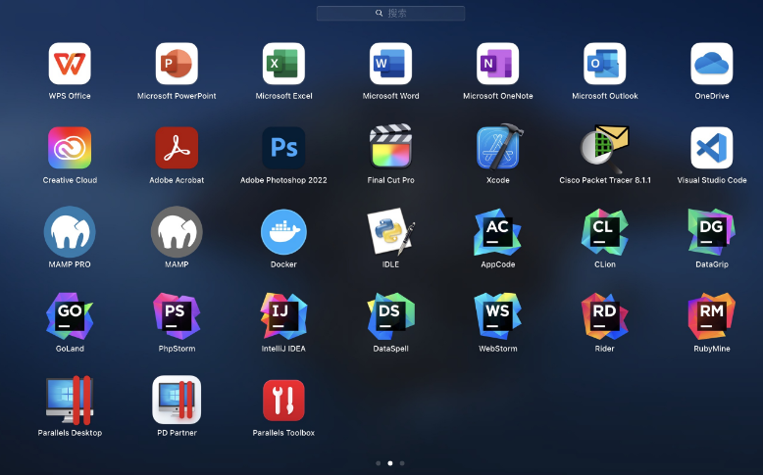763x475 pixels.
Task: Open the WPS Office app
Action: [x=70, y=64]
